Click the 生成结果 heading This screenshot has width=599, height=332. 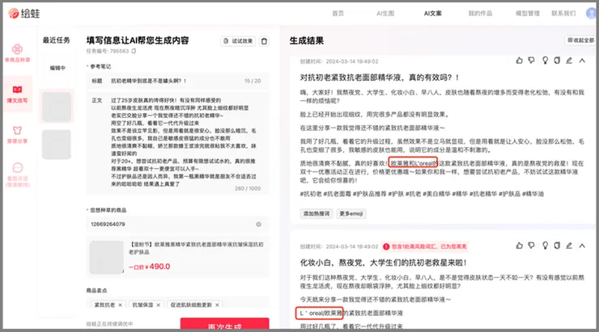coord(306,40)
